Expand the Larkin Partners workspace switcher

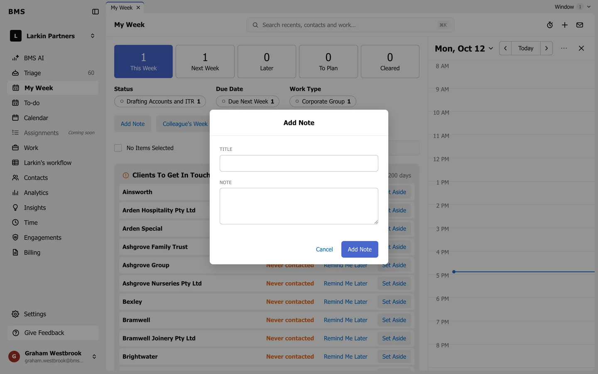[53, 36]
